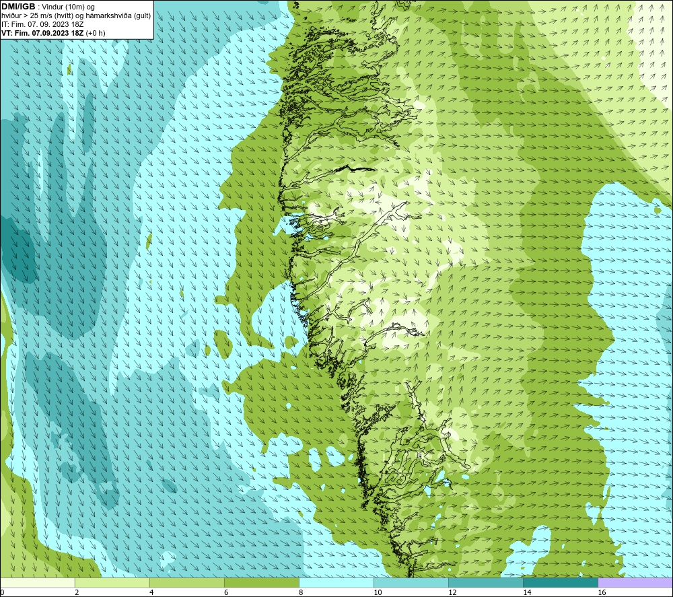Click the lavender above-16 legend swatch
The image size is (673, 597).
(635, 582)
